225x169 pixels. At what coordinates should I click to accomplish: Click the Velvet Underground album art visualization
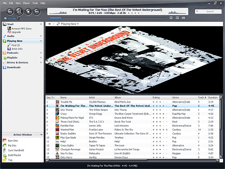coord(133,60)
